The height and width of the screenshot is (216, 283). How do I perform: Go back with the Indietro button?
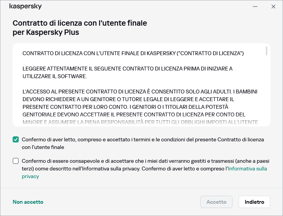click(254, 202)
